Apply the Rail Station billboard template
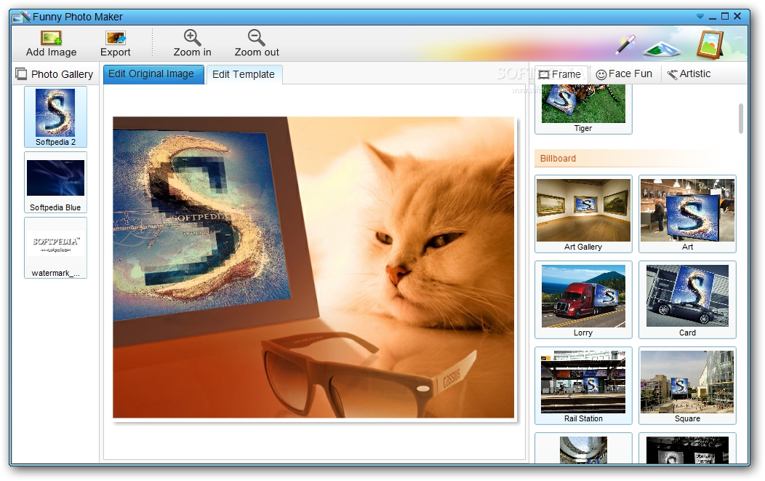Screen dimensions: 765x481 pyautogui.click(x=583, y=385)
